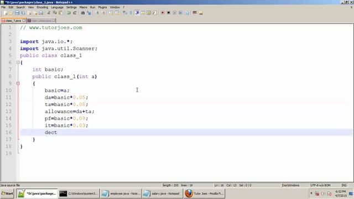Click the last toolbar icon after ABC
Screen dimensions: 354x199
click(x=201, y=13)
